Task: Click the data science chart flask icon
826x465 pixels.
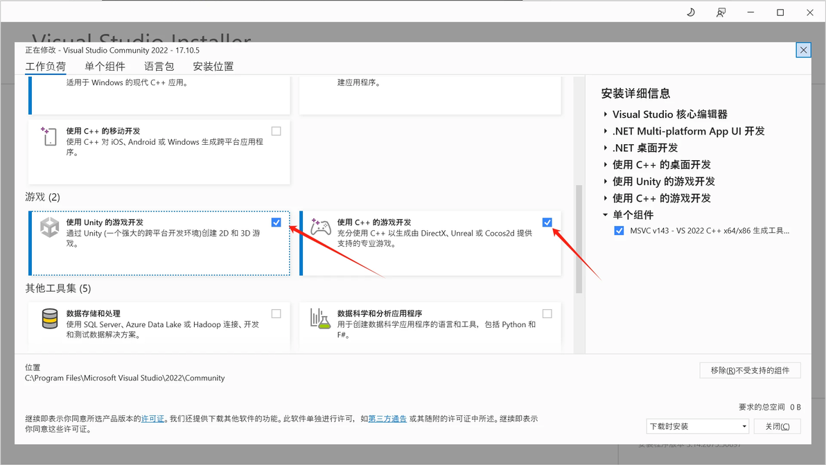Action: [x=319, y=319]
